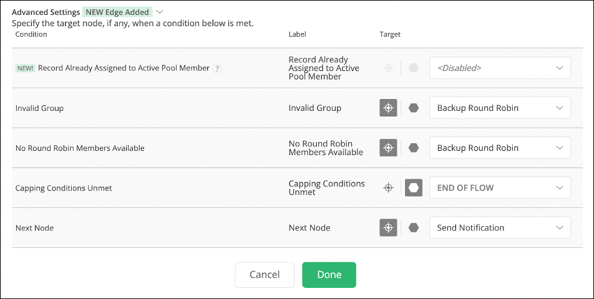Click disabled crosshair icon in Record Already Assigned row
Viewport: 594px width, 299px height.
click(388, 68)
